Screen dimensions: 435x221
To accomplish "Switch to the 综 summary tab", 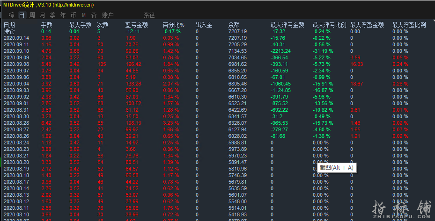I will coord(12,15).
